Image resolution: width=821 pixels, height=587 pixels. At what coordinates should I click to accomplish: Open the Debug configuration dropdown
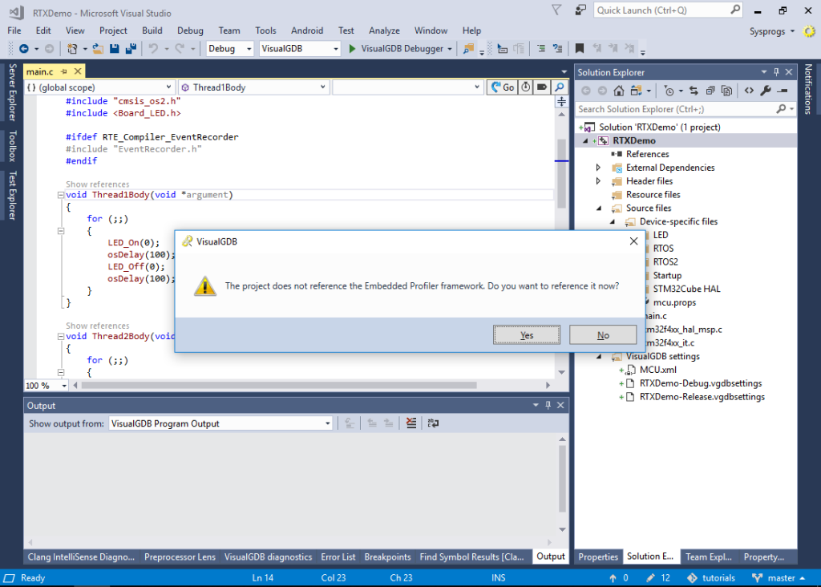pos(229,48)
